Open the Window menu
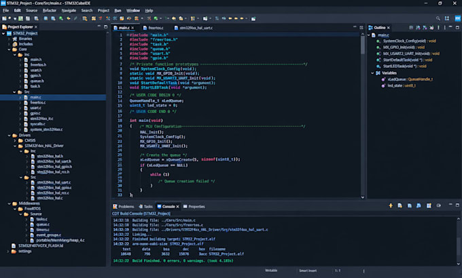The width and height of the screenshot is (462, 278). click(x=133, y=10)
